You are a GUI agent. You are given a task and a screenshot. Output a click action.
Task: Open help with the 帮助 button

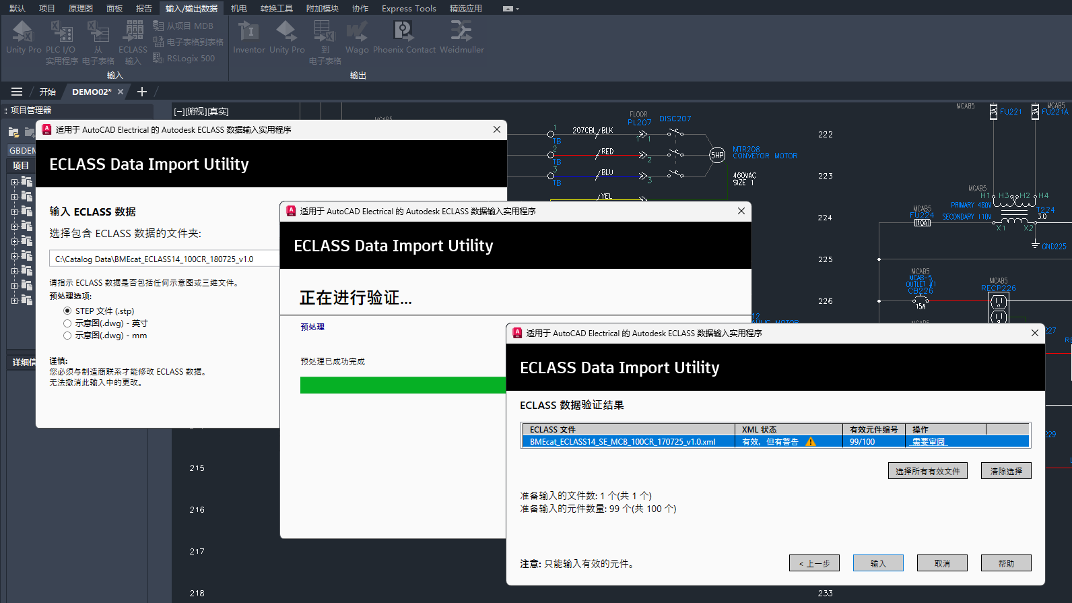[1006, 563]
